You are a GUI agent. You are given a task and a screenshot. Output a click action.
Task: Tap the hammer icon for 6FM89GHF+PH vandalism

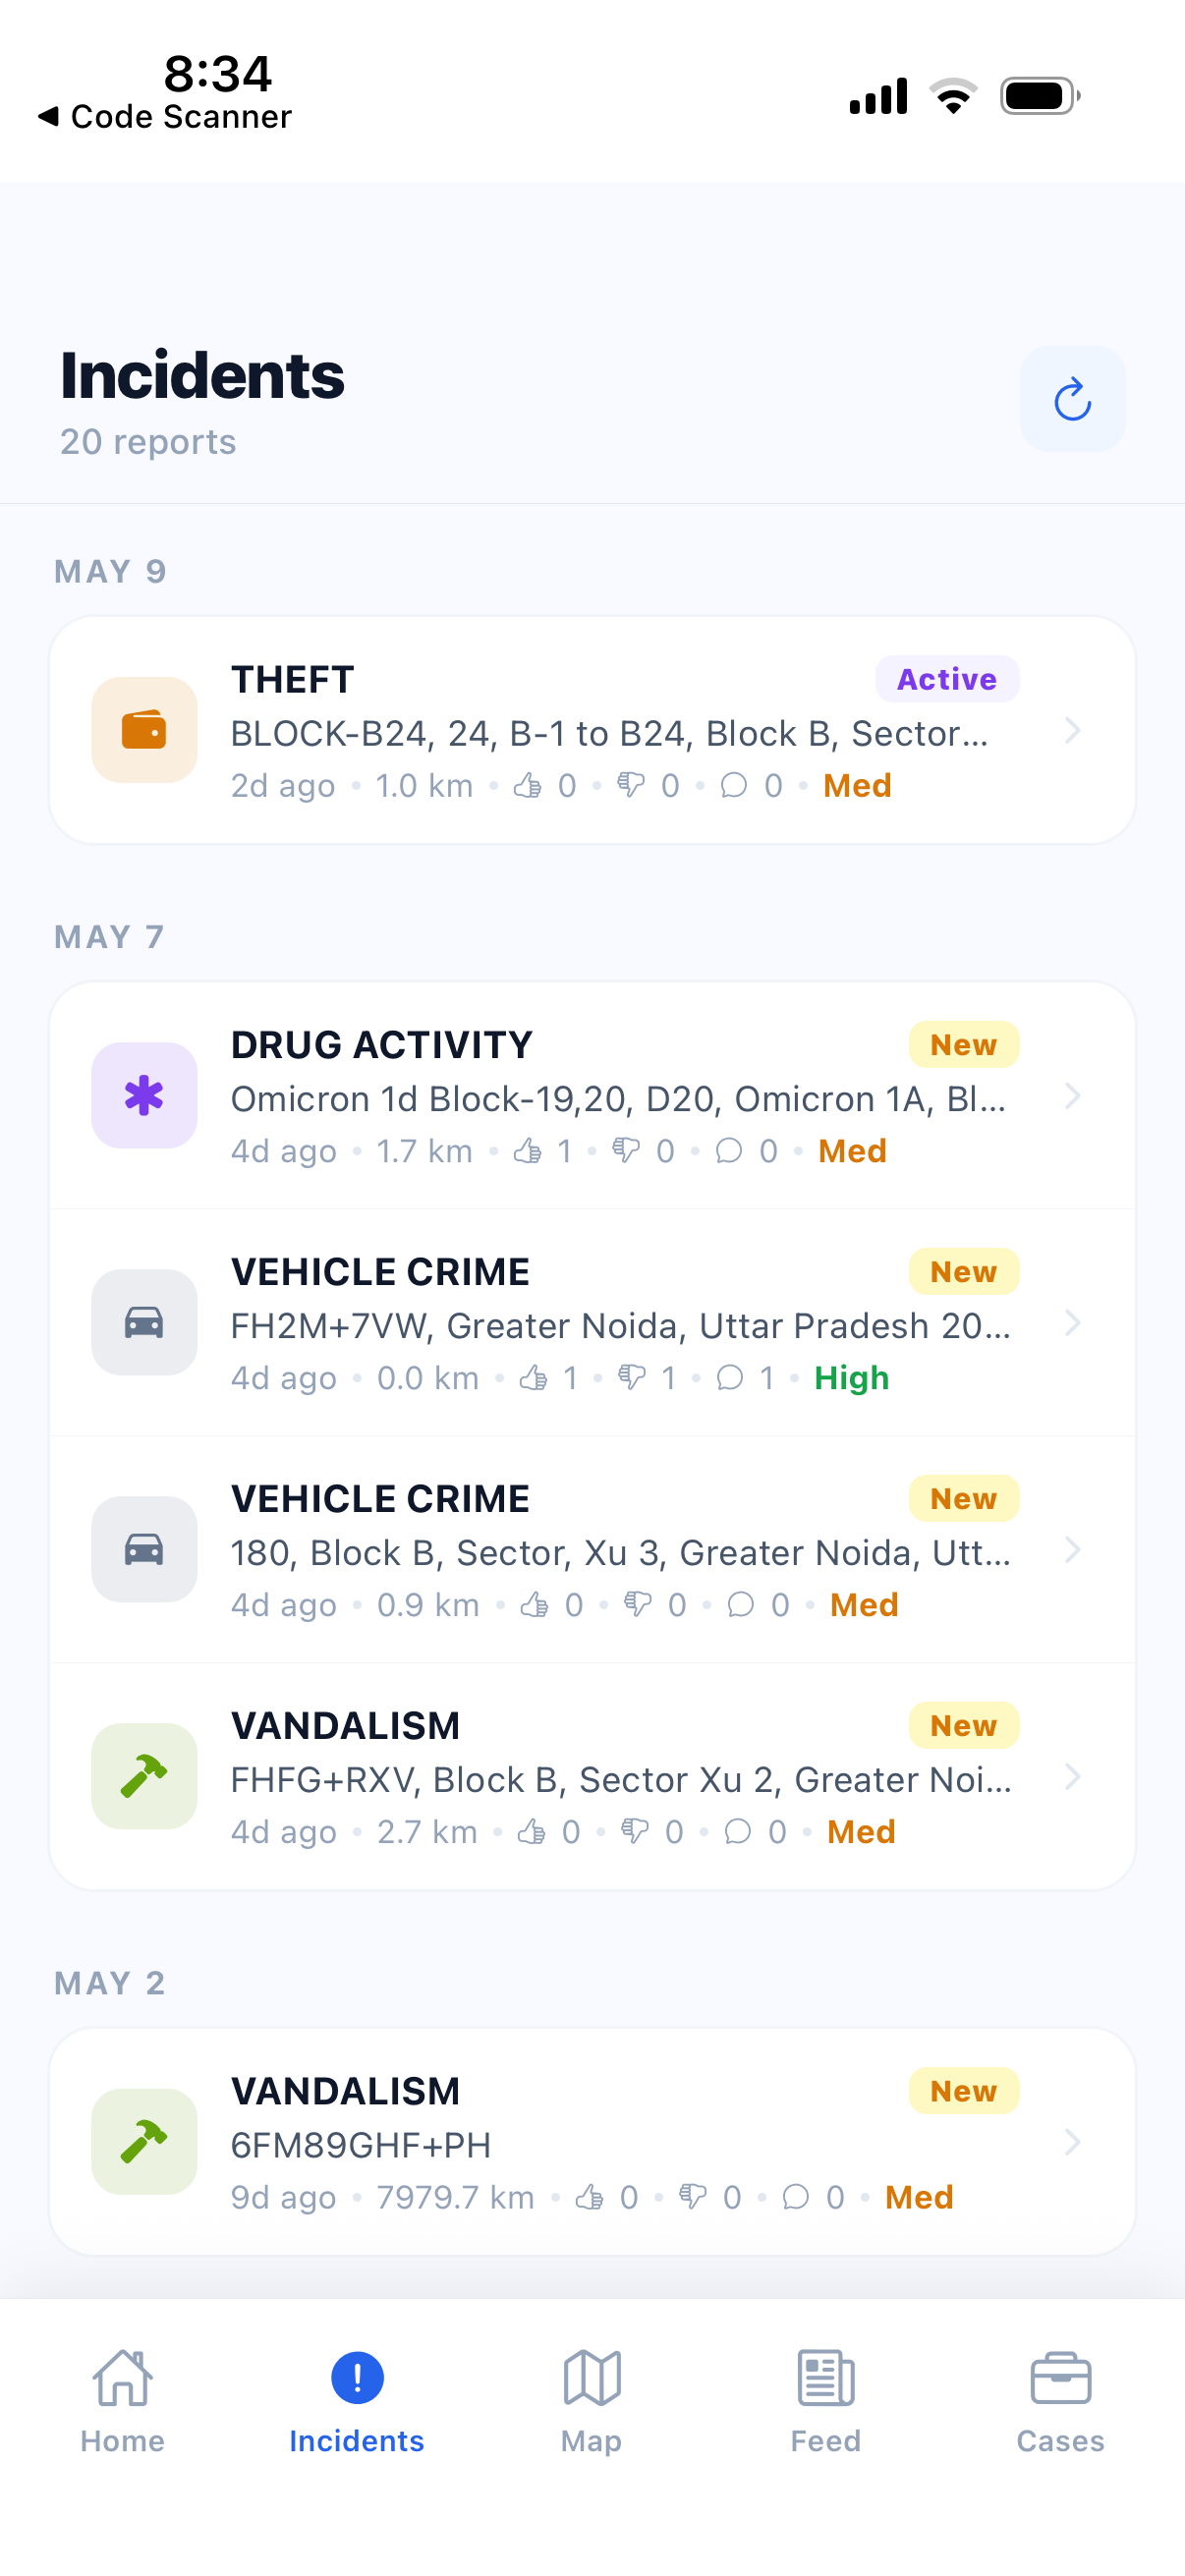144,2141
